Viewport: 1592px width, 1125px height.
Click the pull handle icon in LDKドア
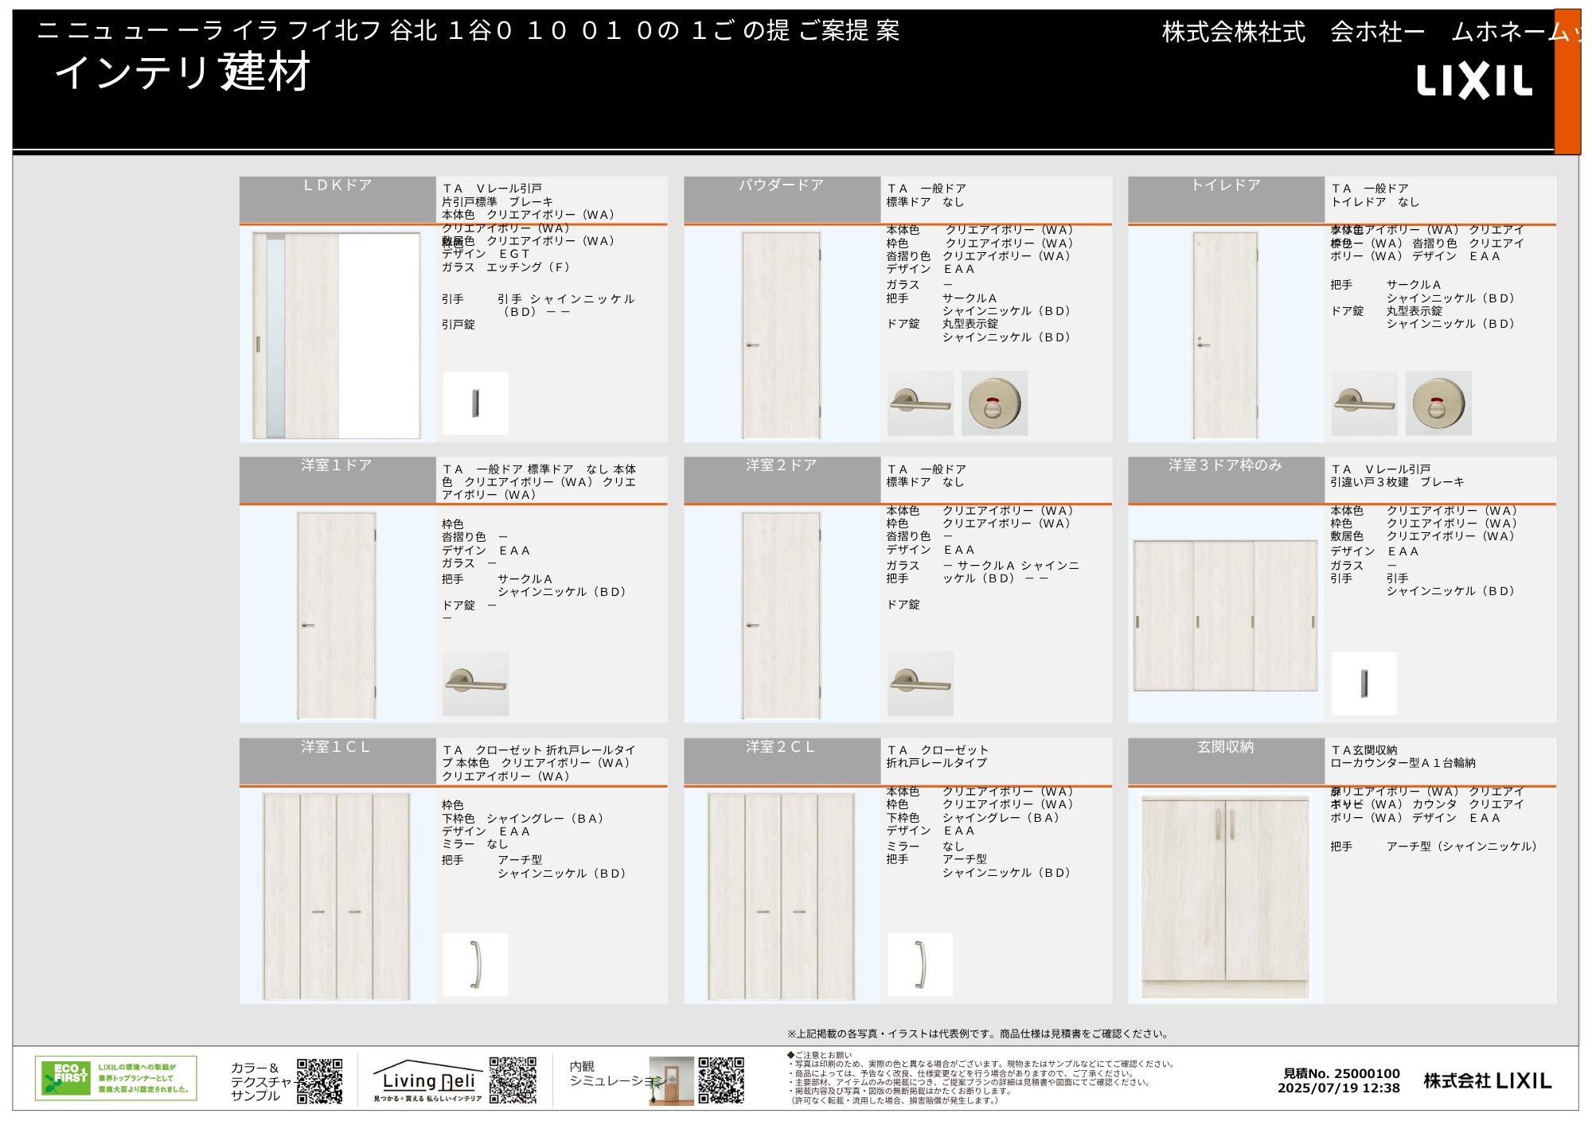click(475, 403)
